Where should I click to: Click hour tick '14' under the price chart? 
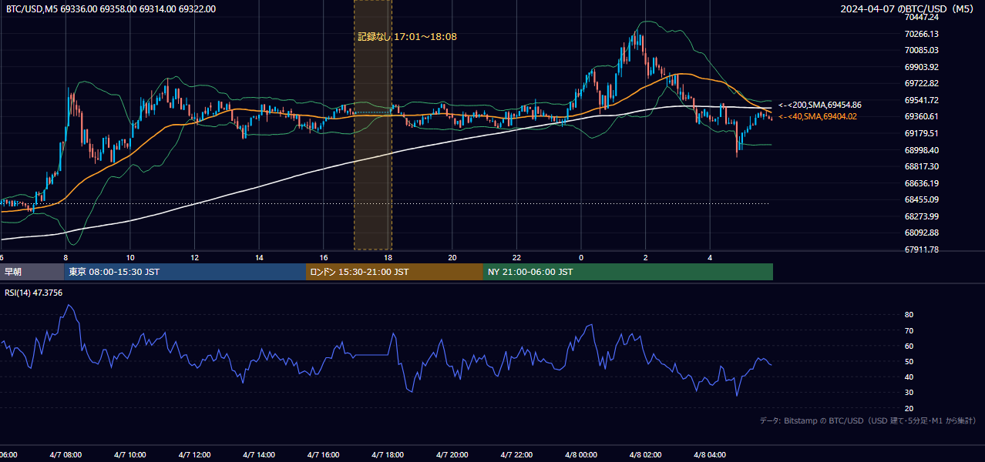[x=259, y=257]
